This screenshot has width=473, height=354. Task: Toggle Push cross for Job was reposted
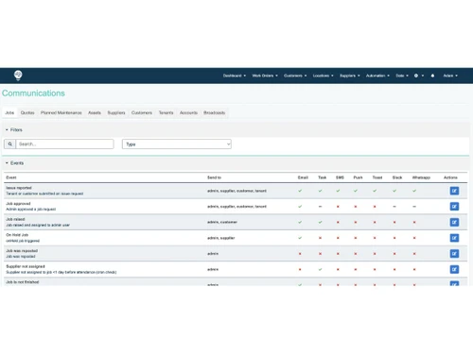pyautogui.click(x=356, y=254)
